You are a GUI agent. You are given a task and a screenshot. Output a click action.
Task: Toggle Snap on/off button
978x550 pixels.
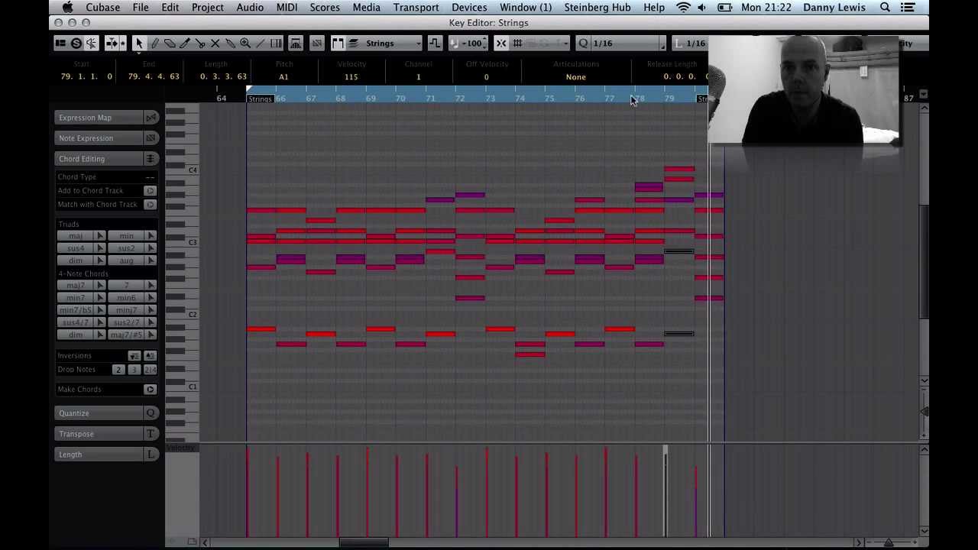[501, 44]
